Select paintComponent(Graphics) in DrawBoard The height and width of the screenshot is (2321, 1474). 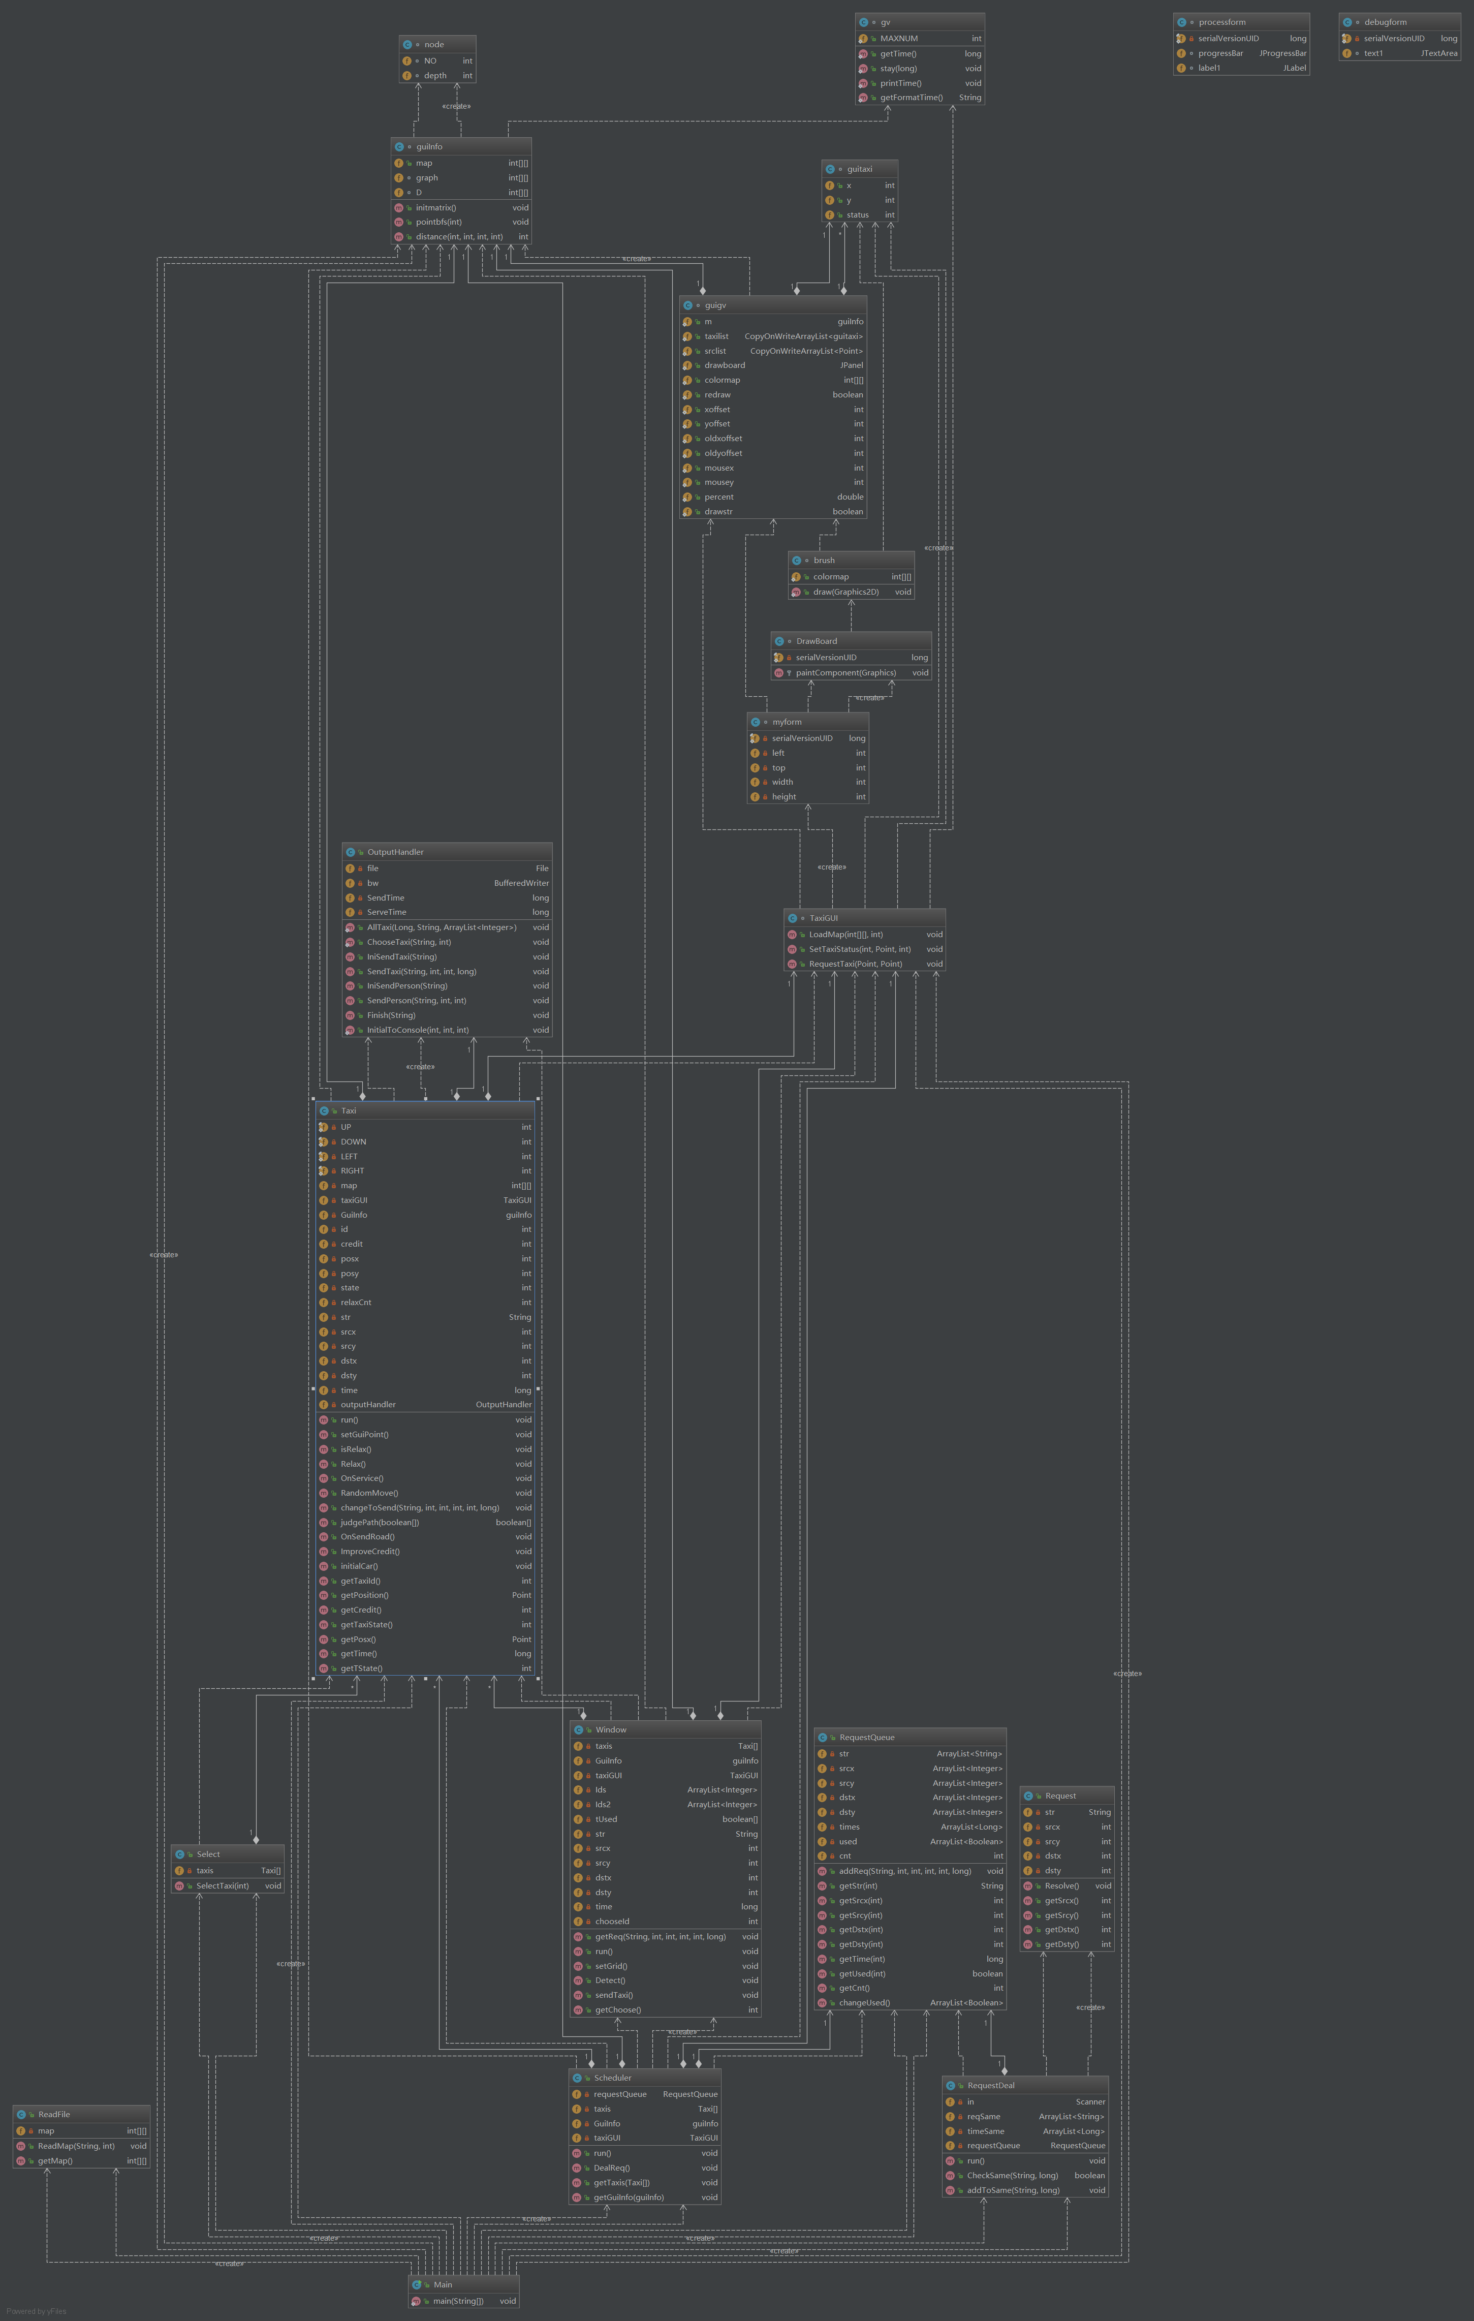[852, 673]
